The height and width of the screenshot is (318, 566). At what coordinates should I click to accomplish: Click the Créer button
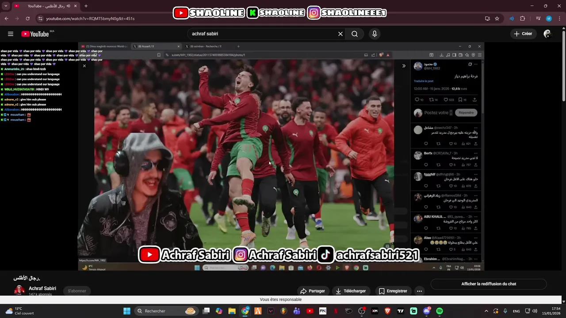pos(523,34)
